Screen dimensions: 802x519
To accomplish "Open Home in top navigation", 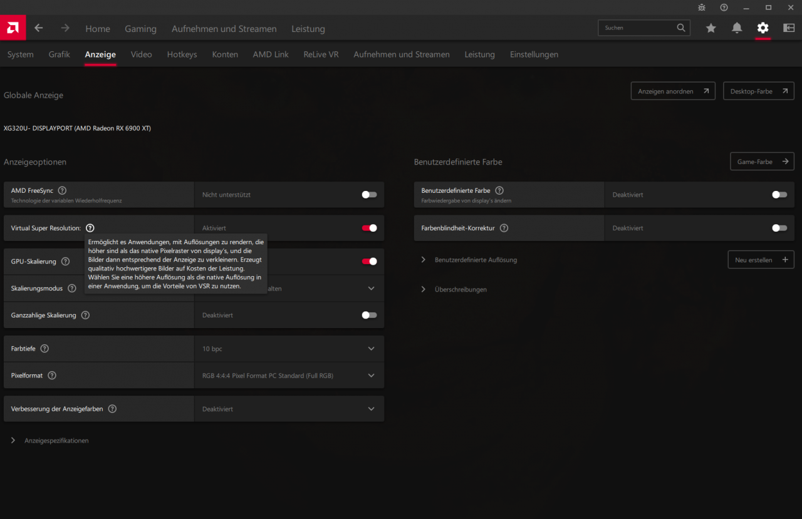I will [x=98, y=29].
